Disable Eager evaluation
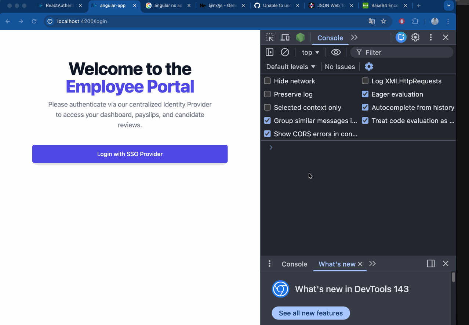The image size is (469, 325). point(365,94)
